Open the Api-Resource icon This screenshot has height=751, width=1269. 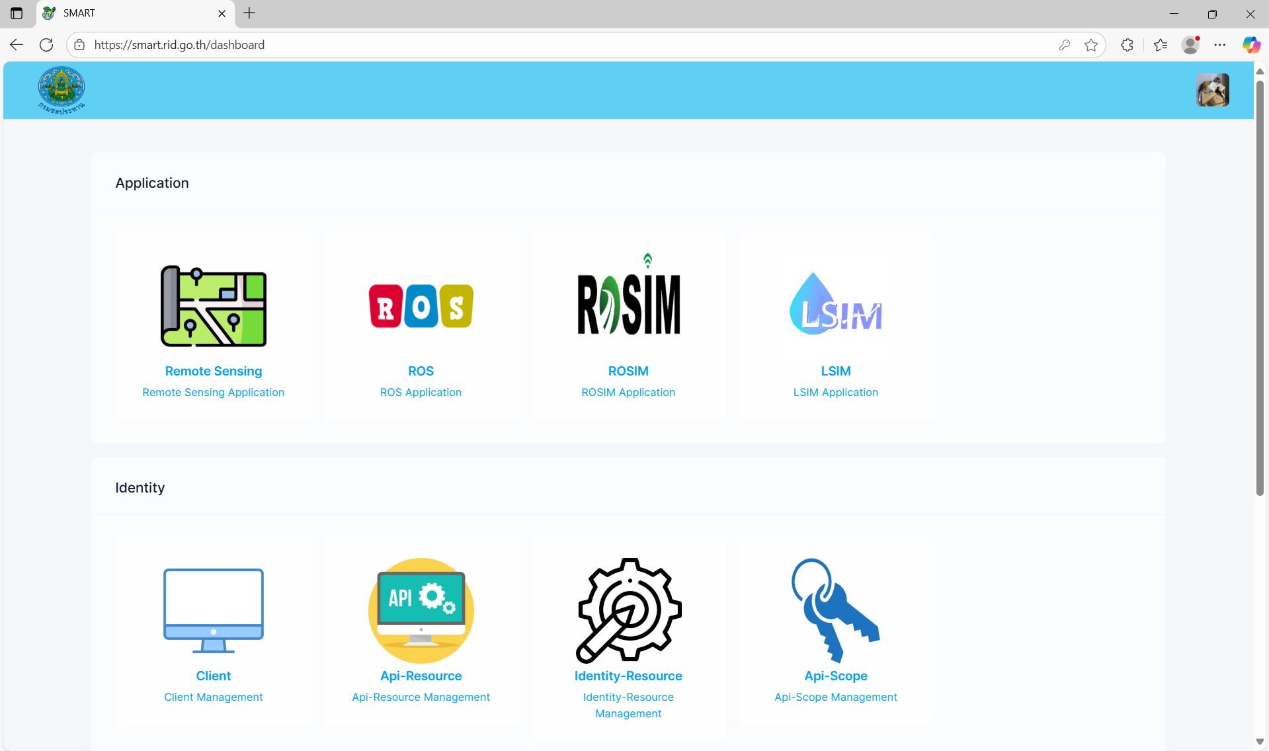[x=421, y=610]
